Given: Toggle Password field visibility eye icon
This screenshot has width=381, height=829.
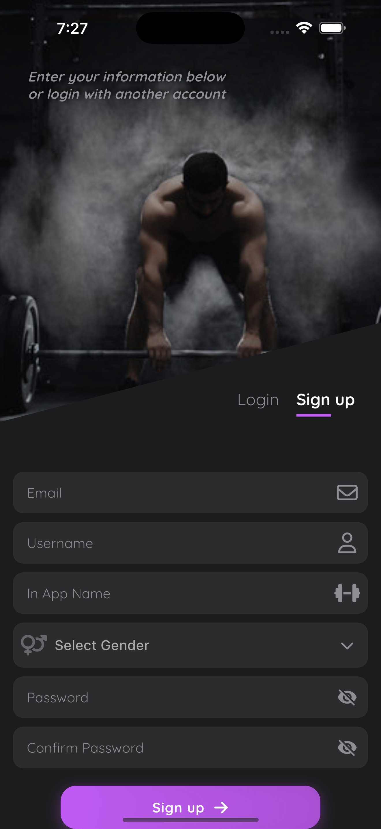Looking at the screenshot, I should [x=347, y=697].
